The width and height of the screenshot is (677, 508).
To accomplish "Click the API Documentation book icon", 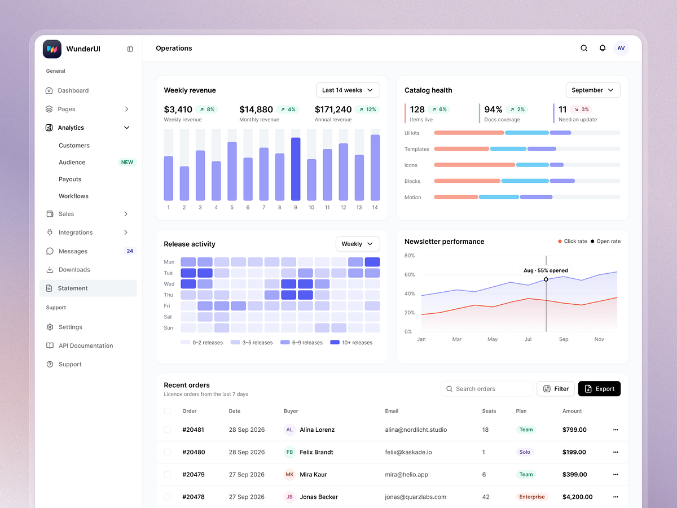I will click(50, 346).
